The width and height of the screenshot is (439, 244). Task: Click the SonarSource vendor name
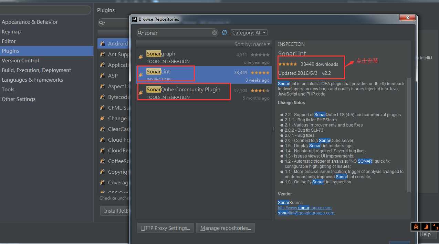pyautogui.click(x=290, y=203)
